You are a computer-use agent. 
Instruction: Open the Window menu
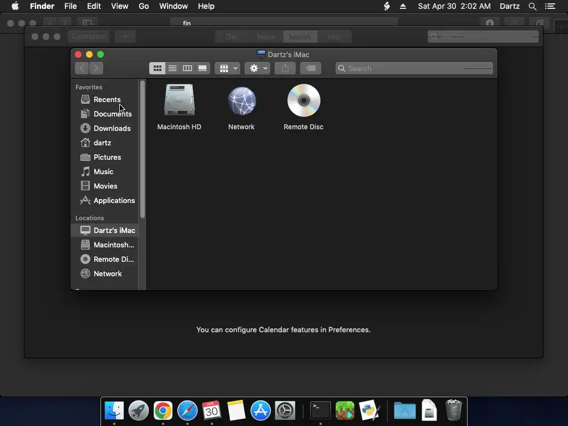(174, 6)
